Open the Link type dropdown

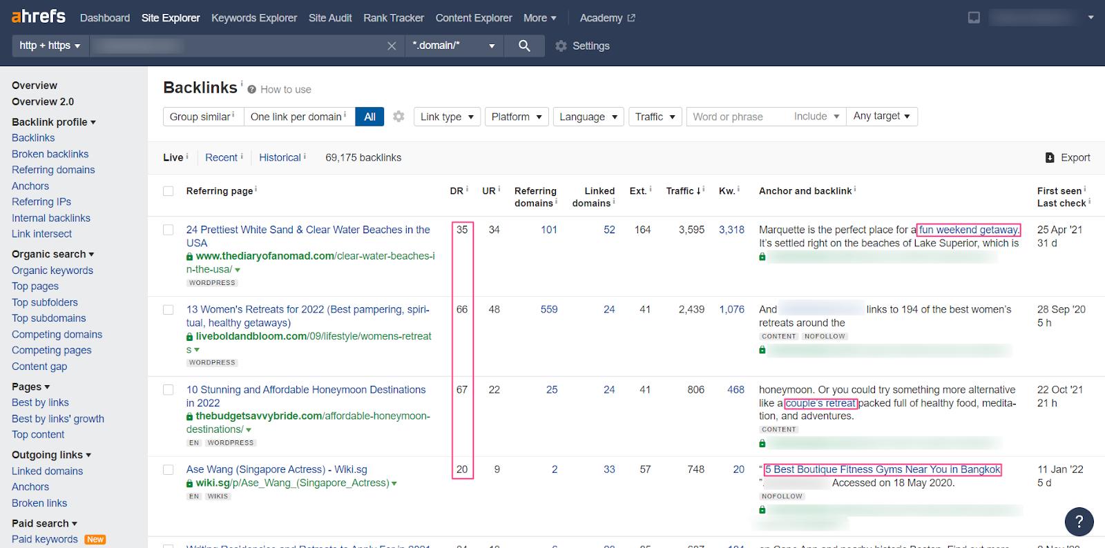(x=447, y=117)
